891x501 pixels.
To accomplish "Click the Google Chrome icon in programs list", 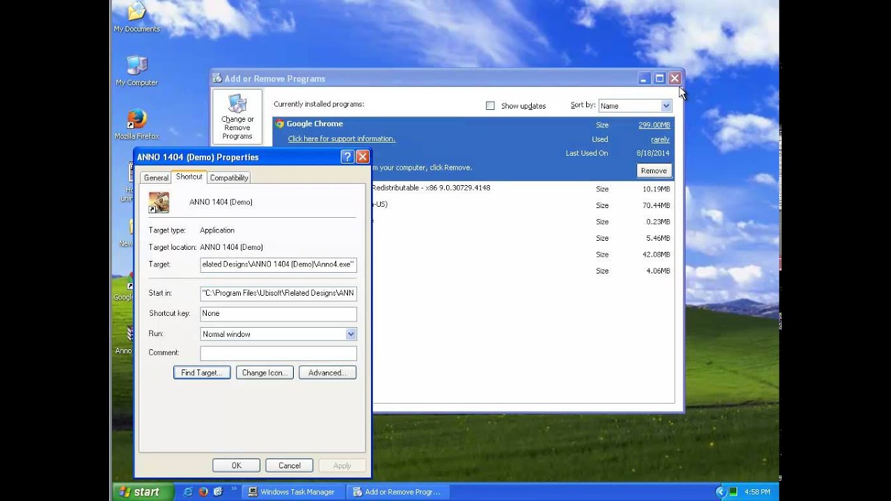I will (279, 123).
